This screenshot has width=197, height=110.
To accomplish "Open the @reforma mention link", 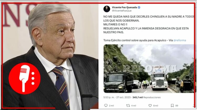I will coord(180,40).
